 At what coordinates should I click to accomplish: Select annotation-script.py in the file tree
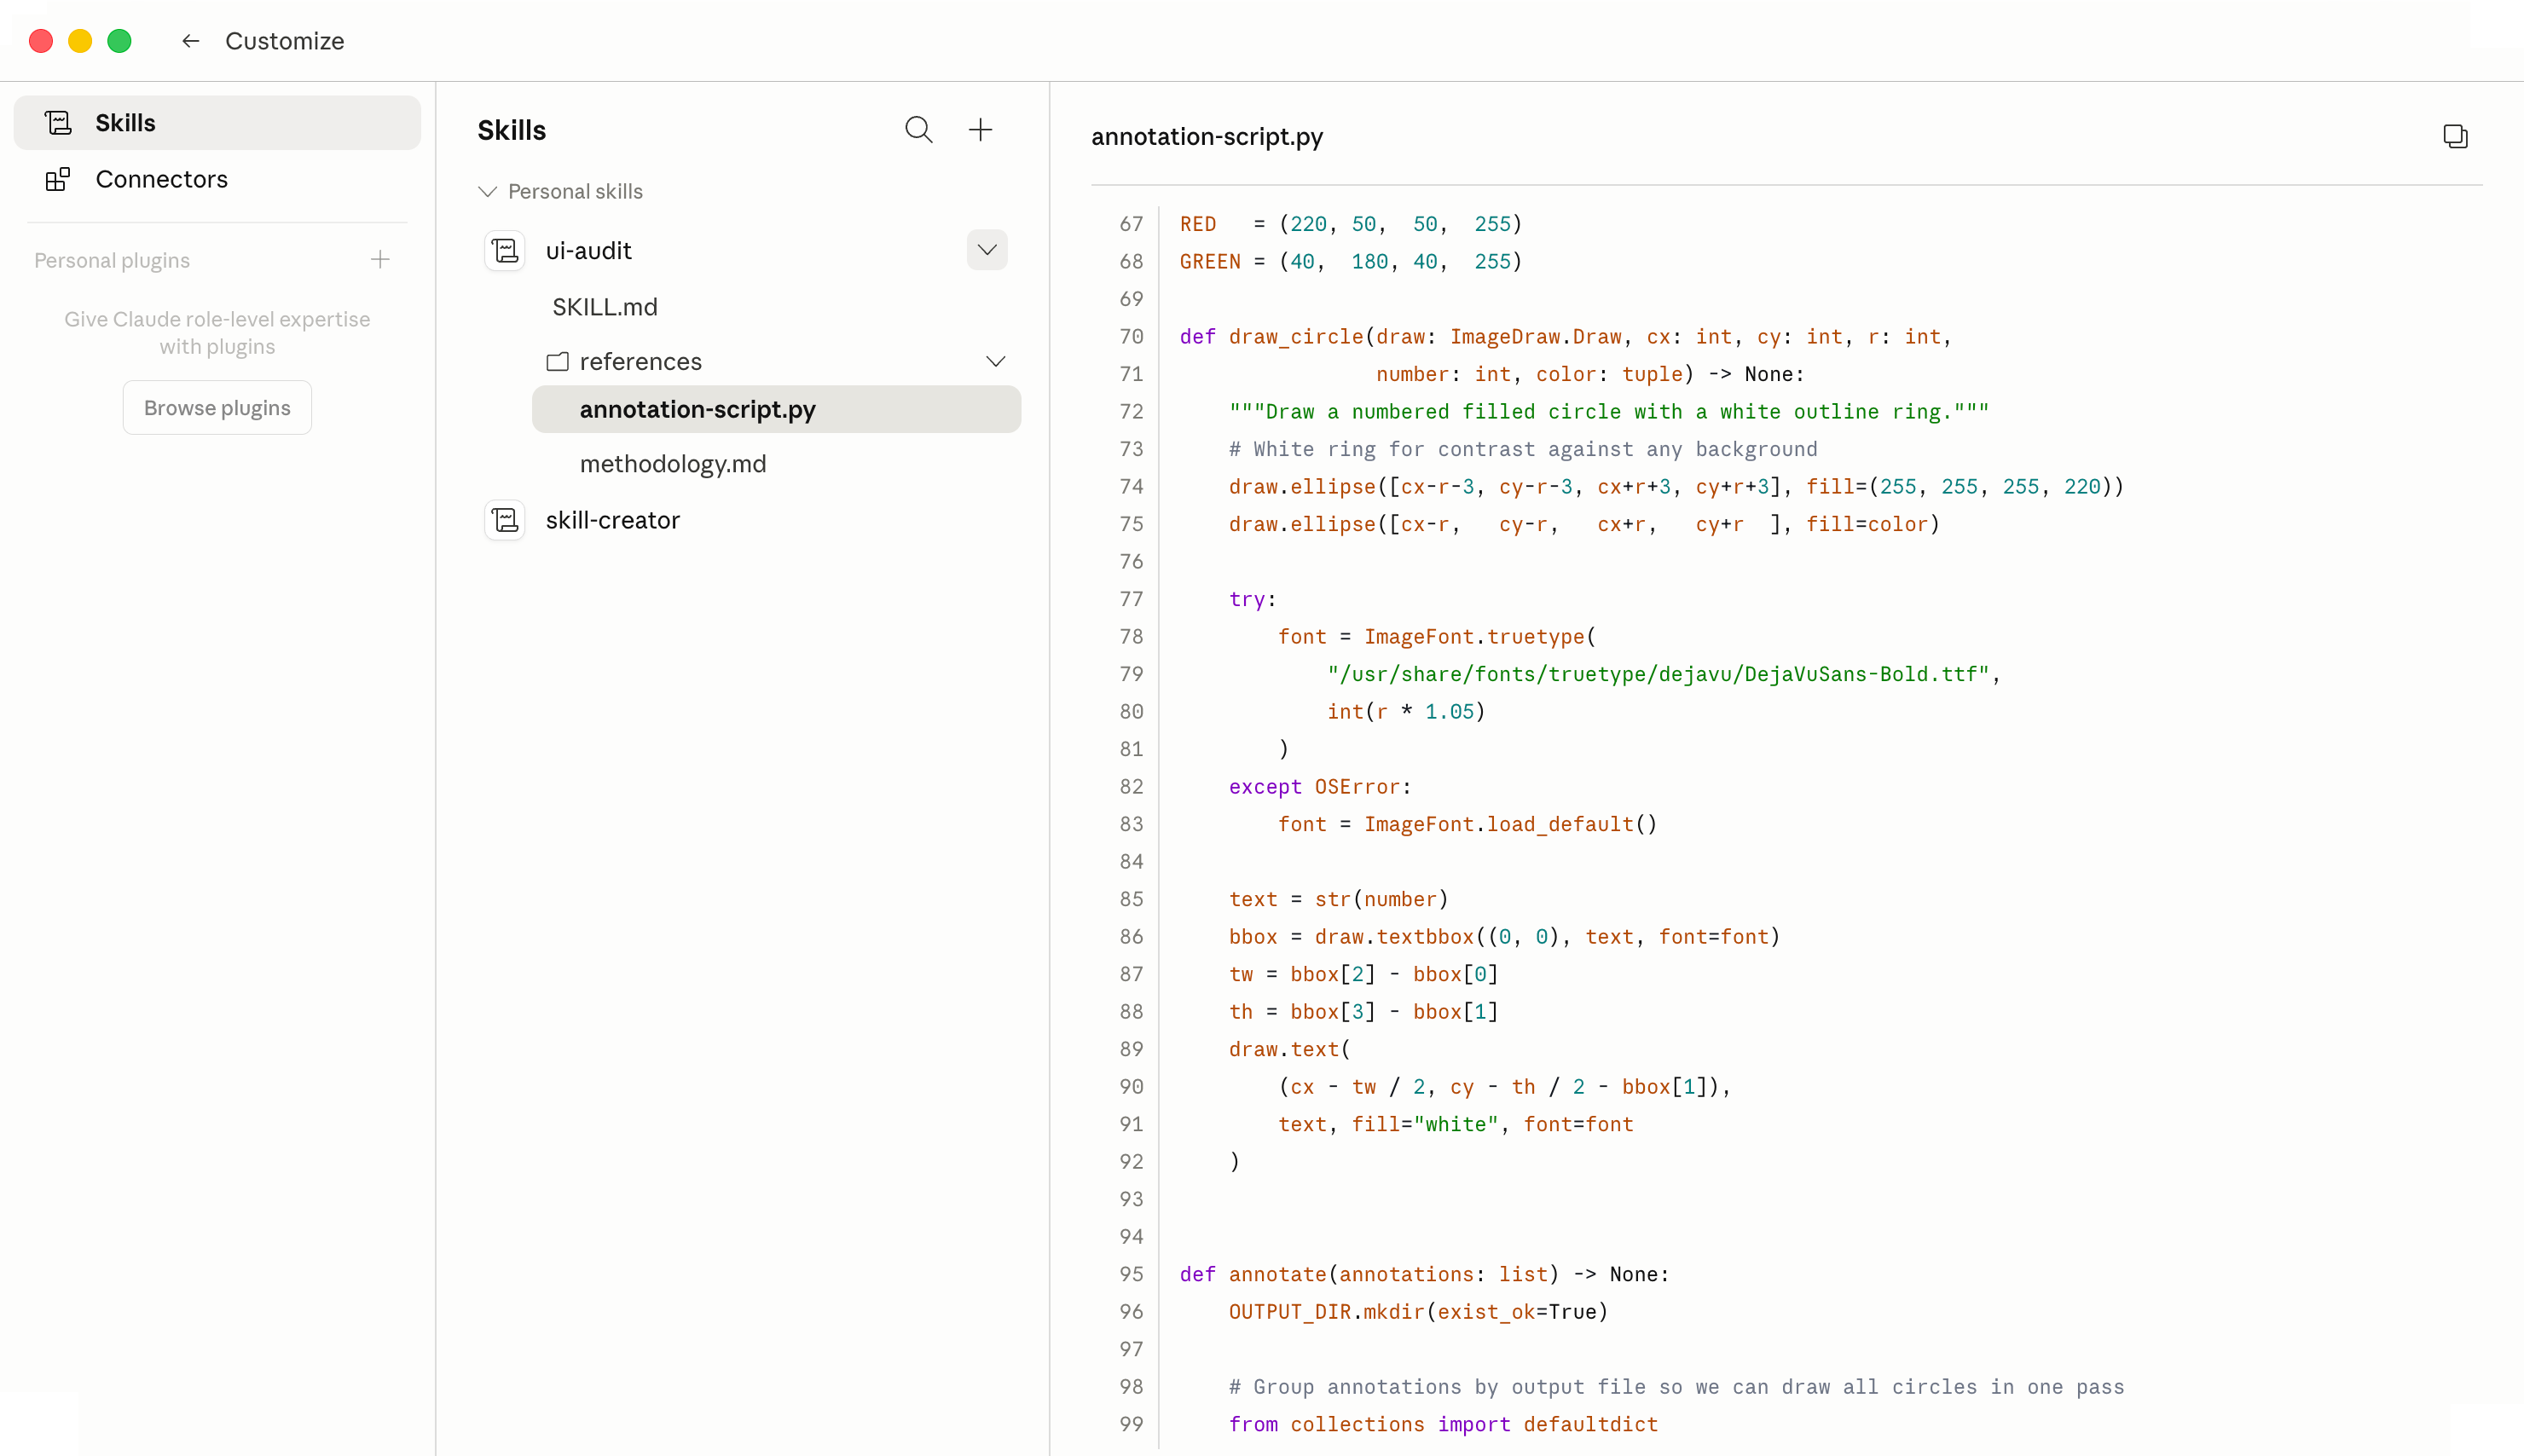click(x=776, y=409)
